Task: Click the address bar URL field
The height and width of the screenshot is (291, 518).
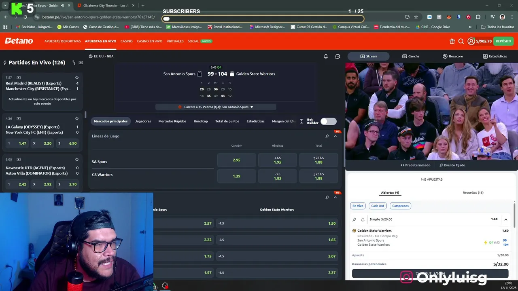Action: pyautogui.click(x=219, y=17)
